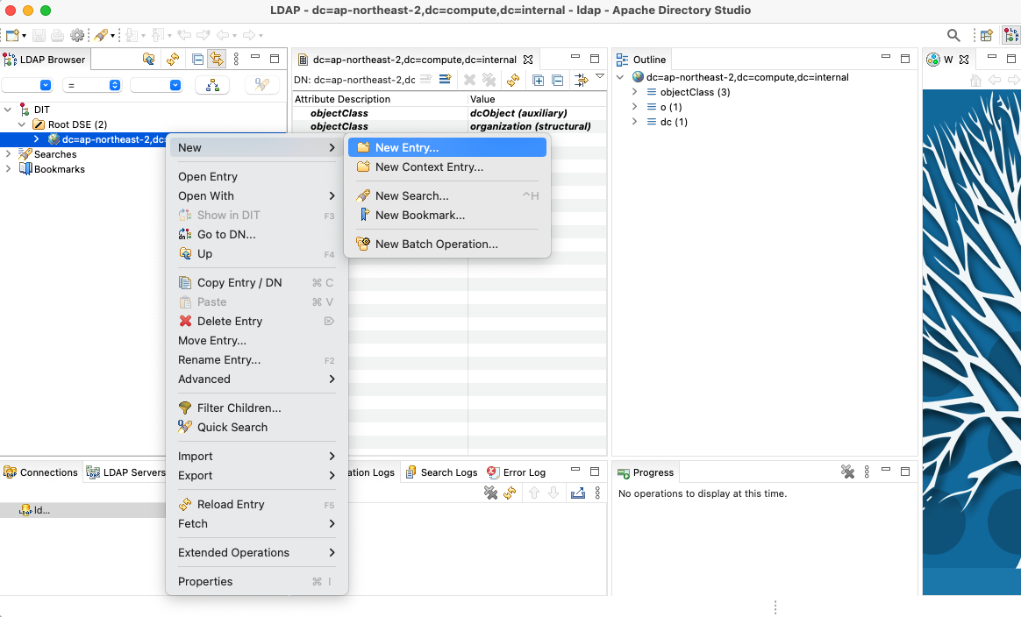Select New Bookmark... menu item
1021x617 pixels.
coord(446,216)
